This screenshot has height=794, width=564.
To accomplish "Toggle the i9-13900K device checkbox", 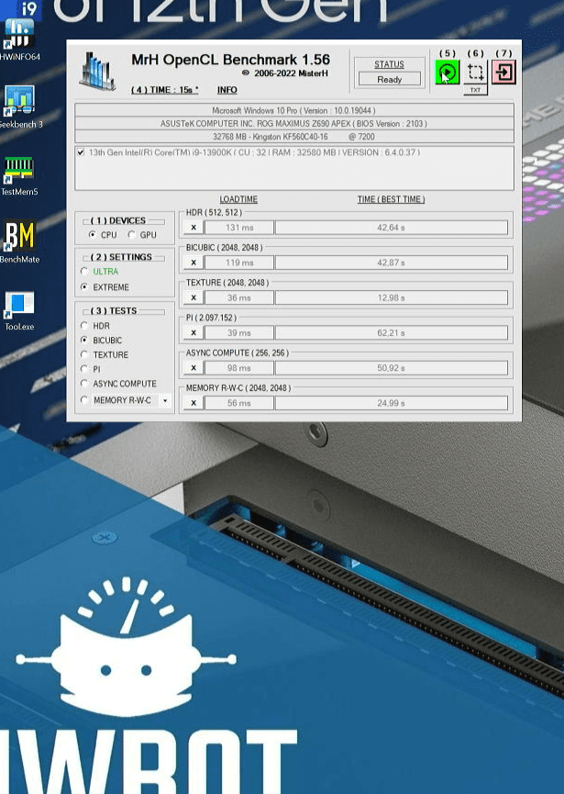I will pyautogui.click(x=81, y=151).
